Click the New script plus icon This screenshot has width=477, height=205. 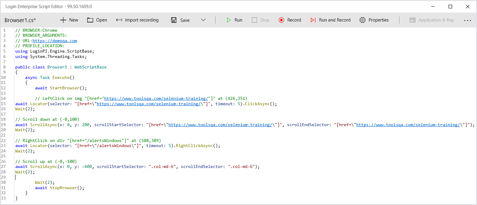pyautogui.click(x=63, y=20)
